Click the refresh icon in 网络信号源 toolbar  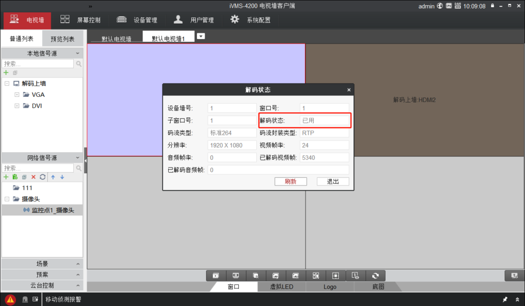tap(43, 177)
